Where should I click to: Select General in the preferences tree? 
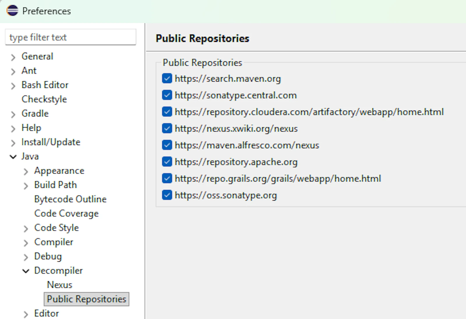pyautogui.click(x=37, y=56)
